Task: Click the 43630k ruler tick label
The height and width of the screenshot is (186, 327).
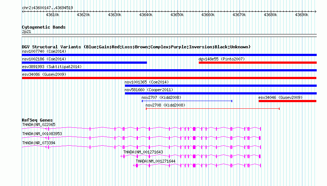Action: pyautogui.click(x=115, y=15)
